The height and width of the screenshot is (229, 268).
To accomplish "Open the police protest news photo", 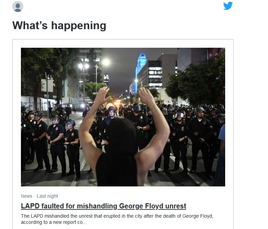I will point(123,117).
